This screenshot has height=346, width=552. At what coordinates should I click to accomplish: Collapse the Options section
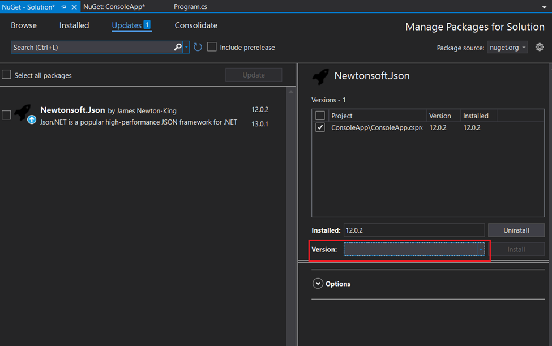tap(318, 283)
